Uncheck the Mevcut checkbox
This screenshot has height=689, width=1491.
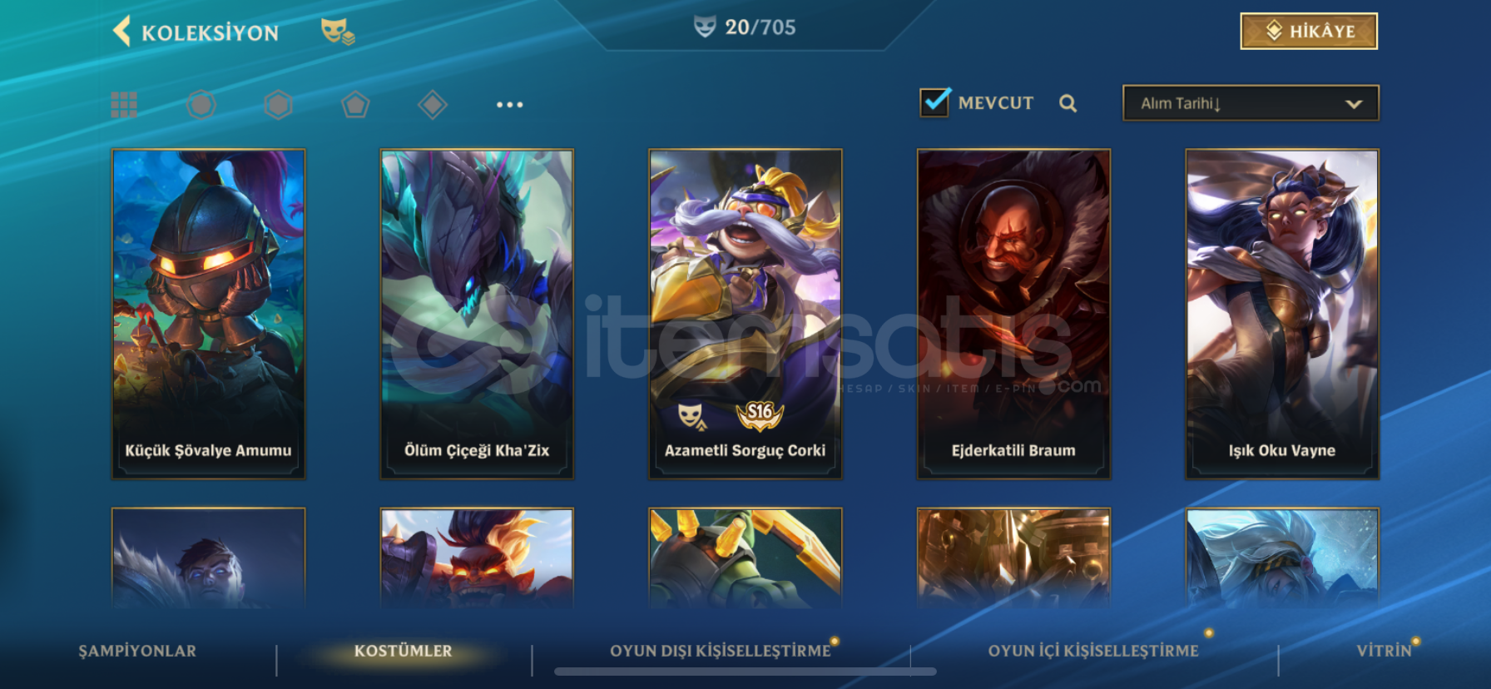point(935,102)
